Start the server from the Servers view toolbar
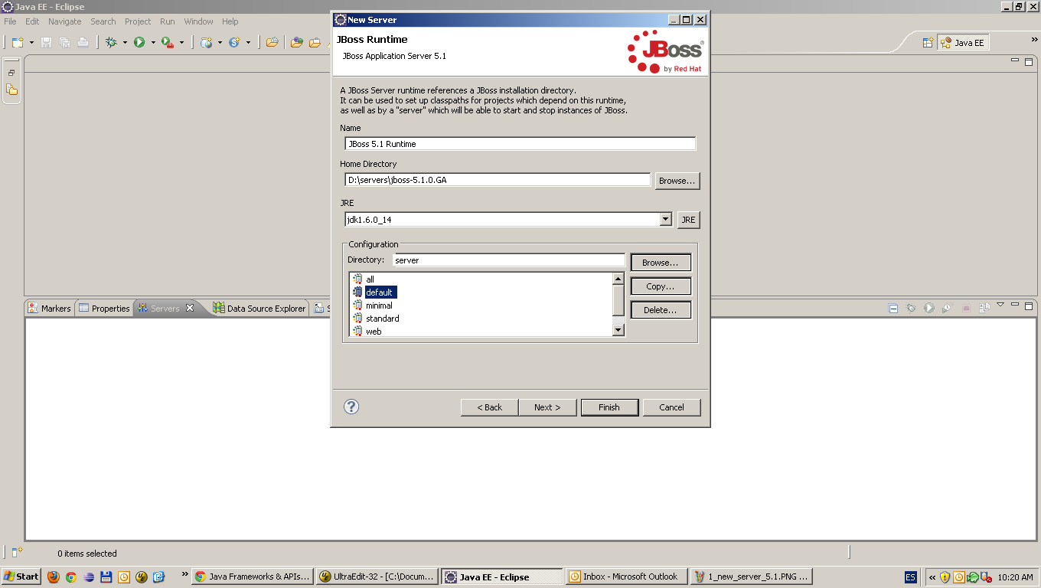Image resolution: width=1041 pixels, height=588 pixels. tap(929, 308)
